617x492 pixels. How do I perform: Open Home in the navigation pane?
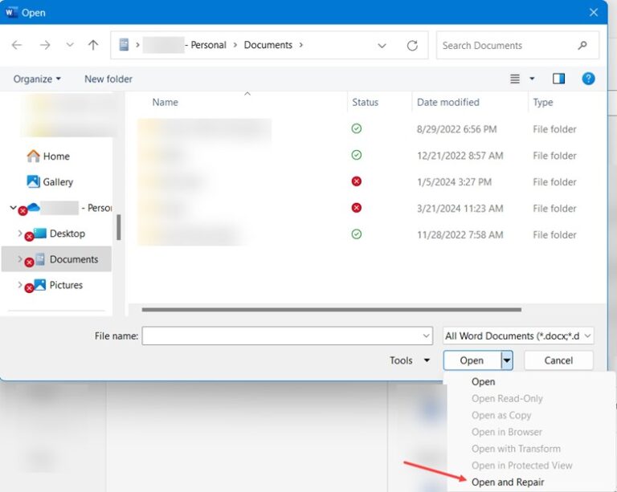(x=48, y=157)
